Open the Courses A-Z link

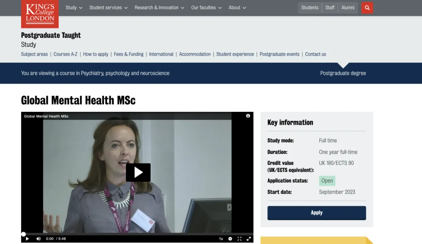65,54
